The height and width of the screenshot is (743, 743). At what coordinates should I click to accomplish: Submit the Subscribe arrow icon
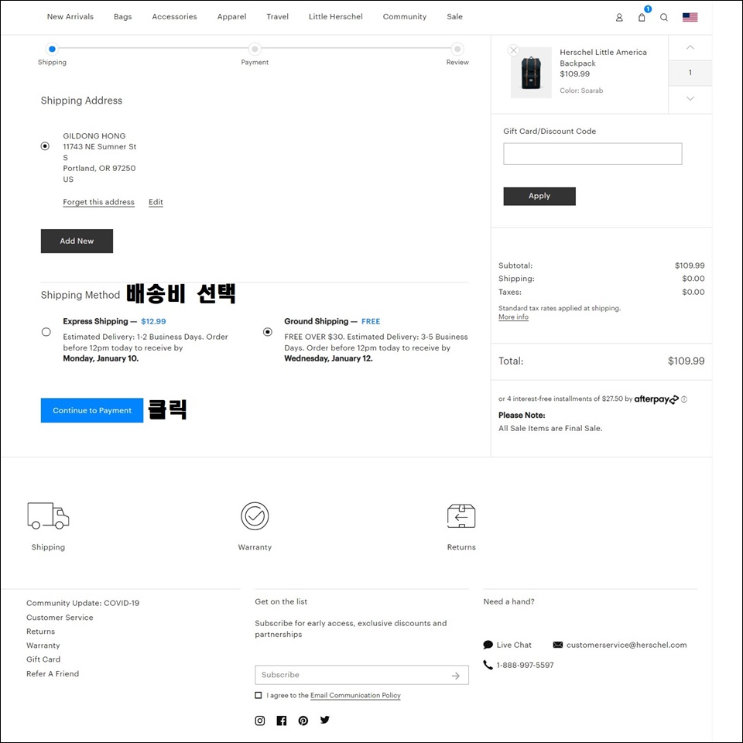coord(455,676)
